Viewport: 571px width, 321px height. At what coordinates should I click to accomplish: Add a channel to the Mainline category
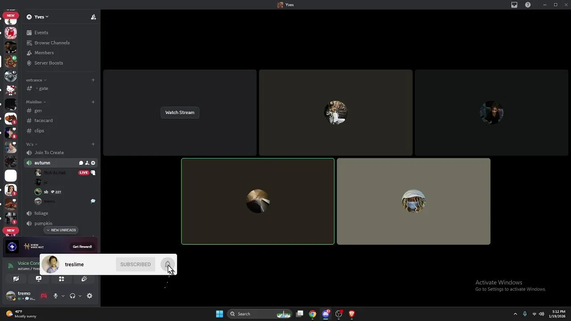tap(93, 102)
